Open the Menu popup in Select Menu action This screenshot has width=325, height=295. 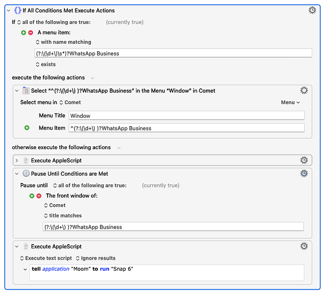[290, 102]
